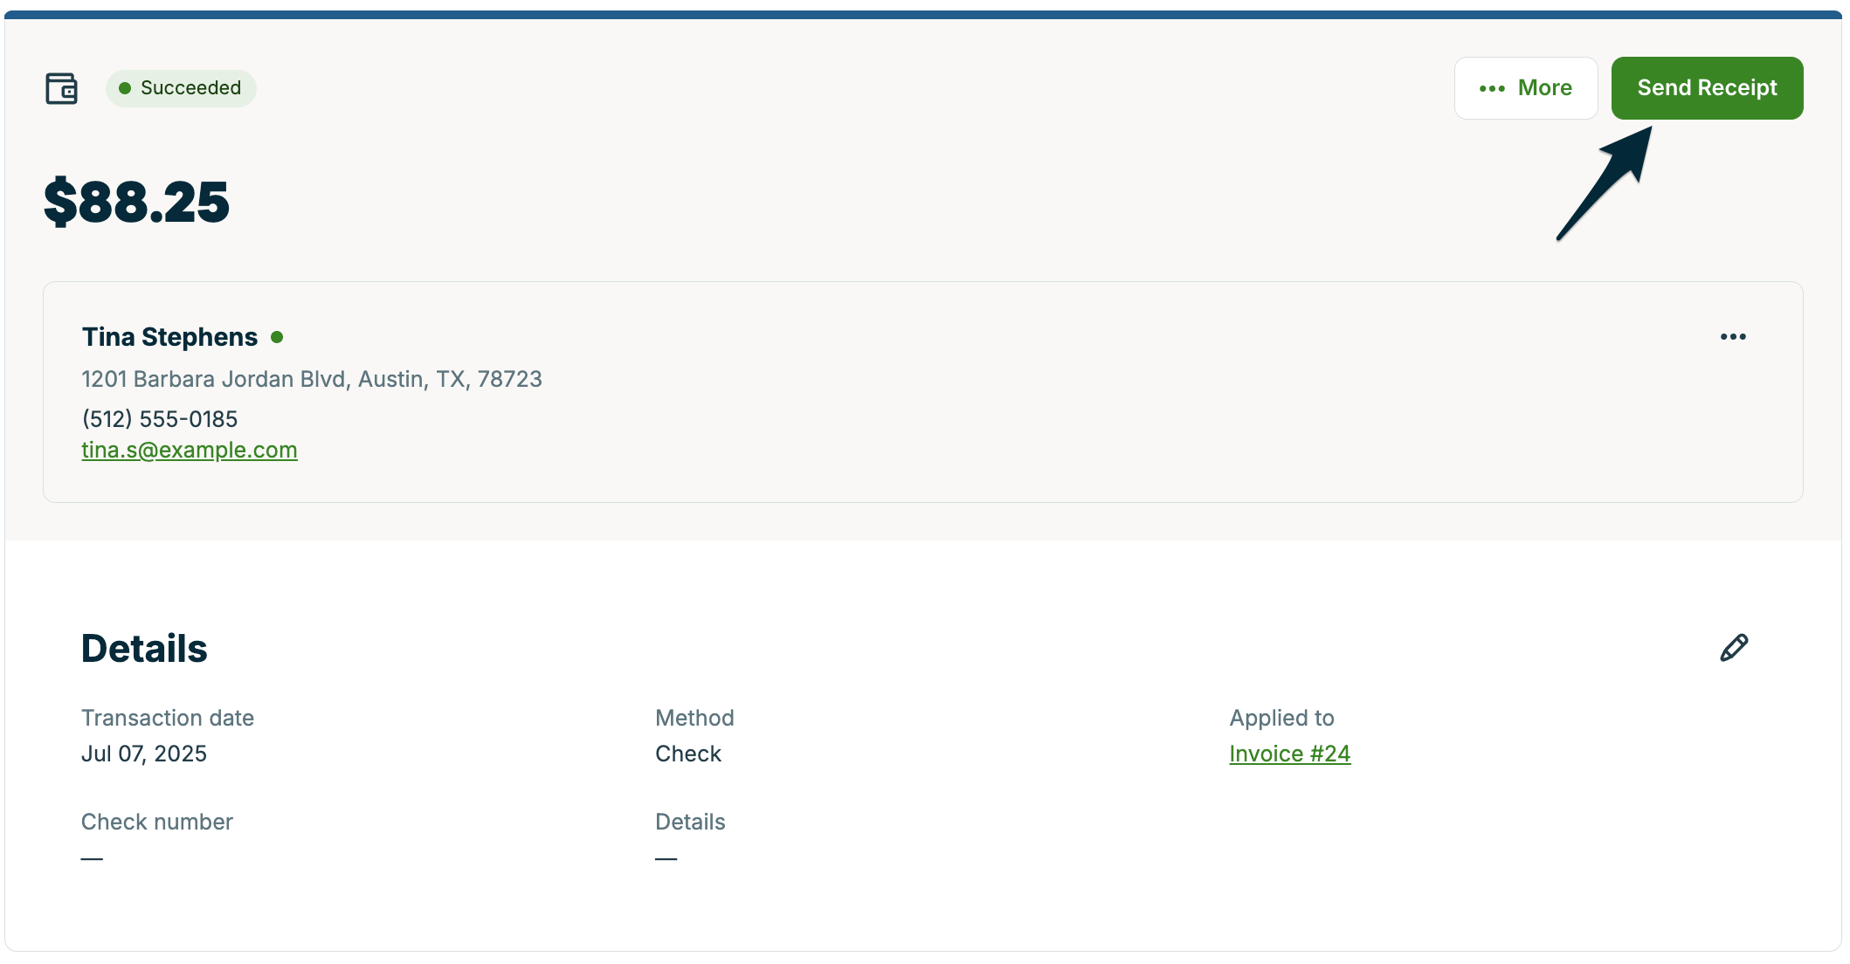Click the Transaction date label
Screen dimensions: 1850x964
[x=168, y=718]
